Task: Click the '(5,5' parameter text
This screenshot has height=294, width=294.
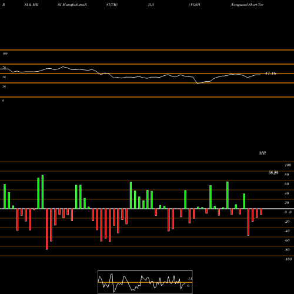Action: click(151, 5)
